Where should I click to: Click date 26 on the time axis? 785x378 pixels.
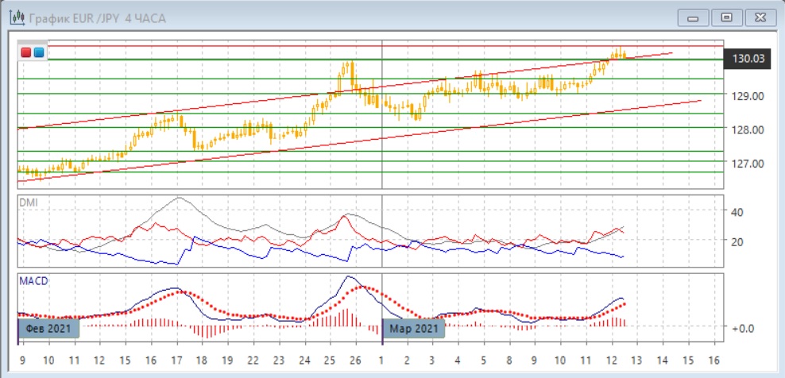(355, 359)
